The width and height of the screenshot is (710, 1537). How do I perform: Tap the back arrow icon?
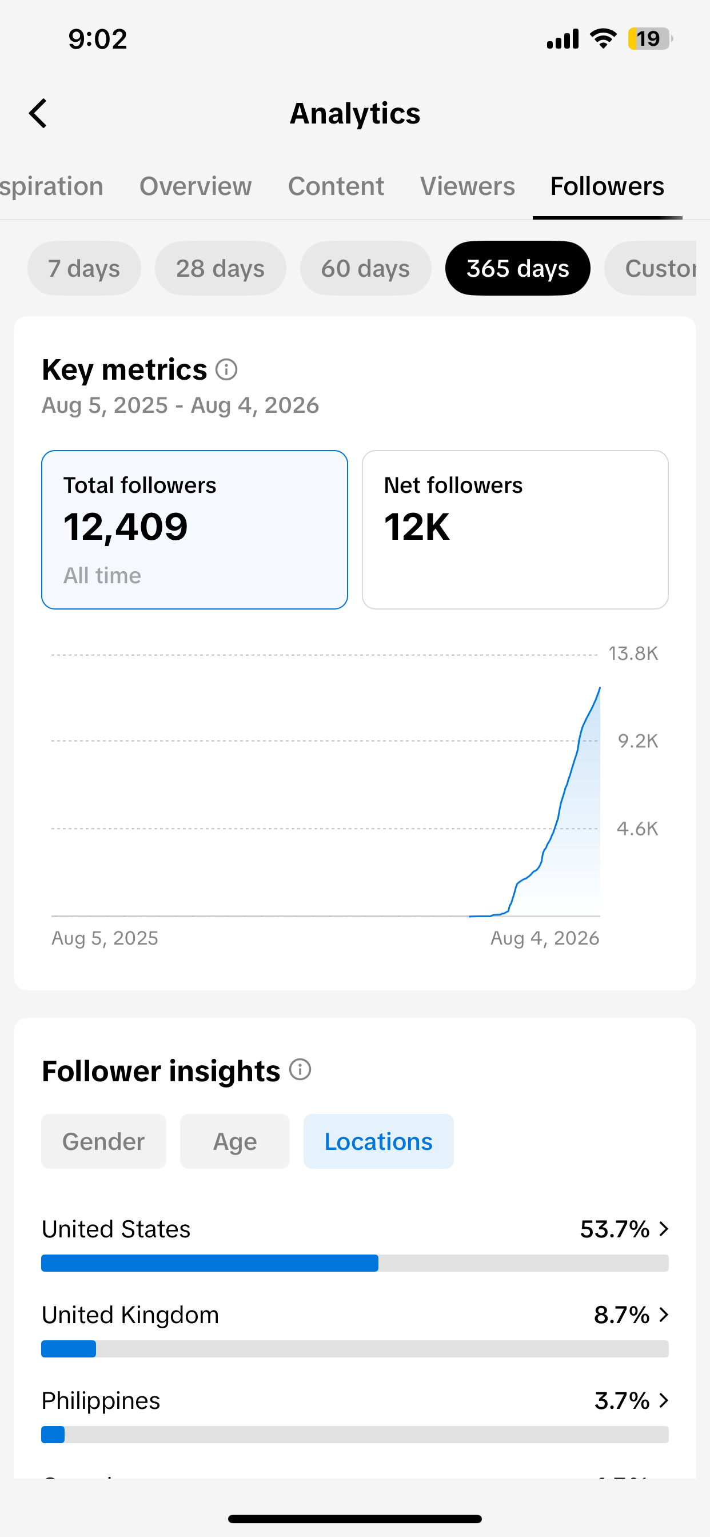tap(38, 113)
